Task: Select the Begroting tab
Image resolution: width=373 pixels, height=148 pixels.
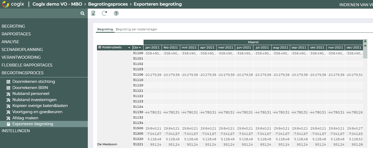Action: point(105,29)
